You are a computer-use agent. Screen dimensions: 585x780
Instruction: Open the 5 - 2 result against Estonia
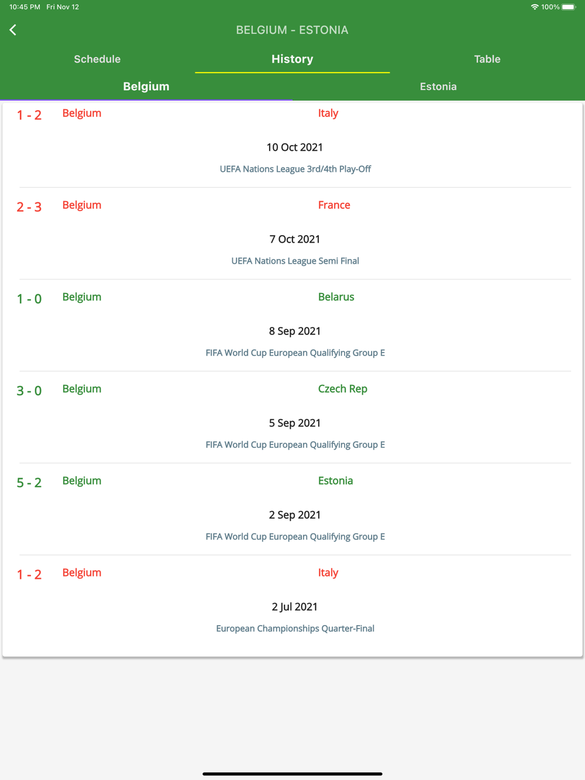[29, 482]
